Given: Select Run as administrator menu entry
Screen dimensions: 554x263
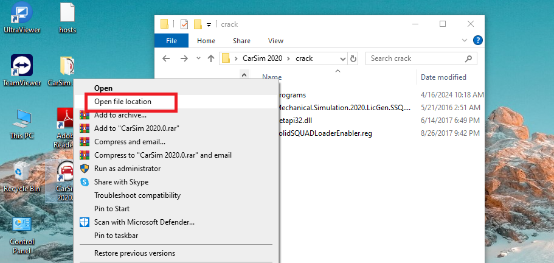Looking at the screenshot, I should (x=127, y=169).
